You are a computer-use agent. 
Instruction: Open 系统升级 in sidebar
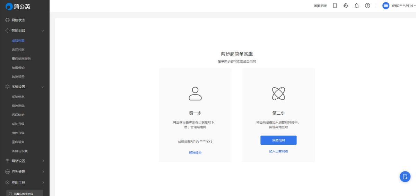coord(18,124)
